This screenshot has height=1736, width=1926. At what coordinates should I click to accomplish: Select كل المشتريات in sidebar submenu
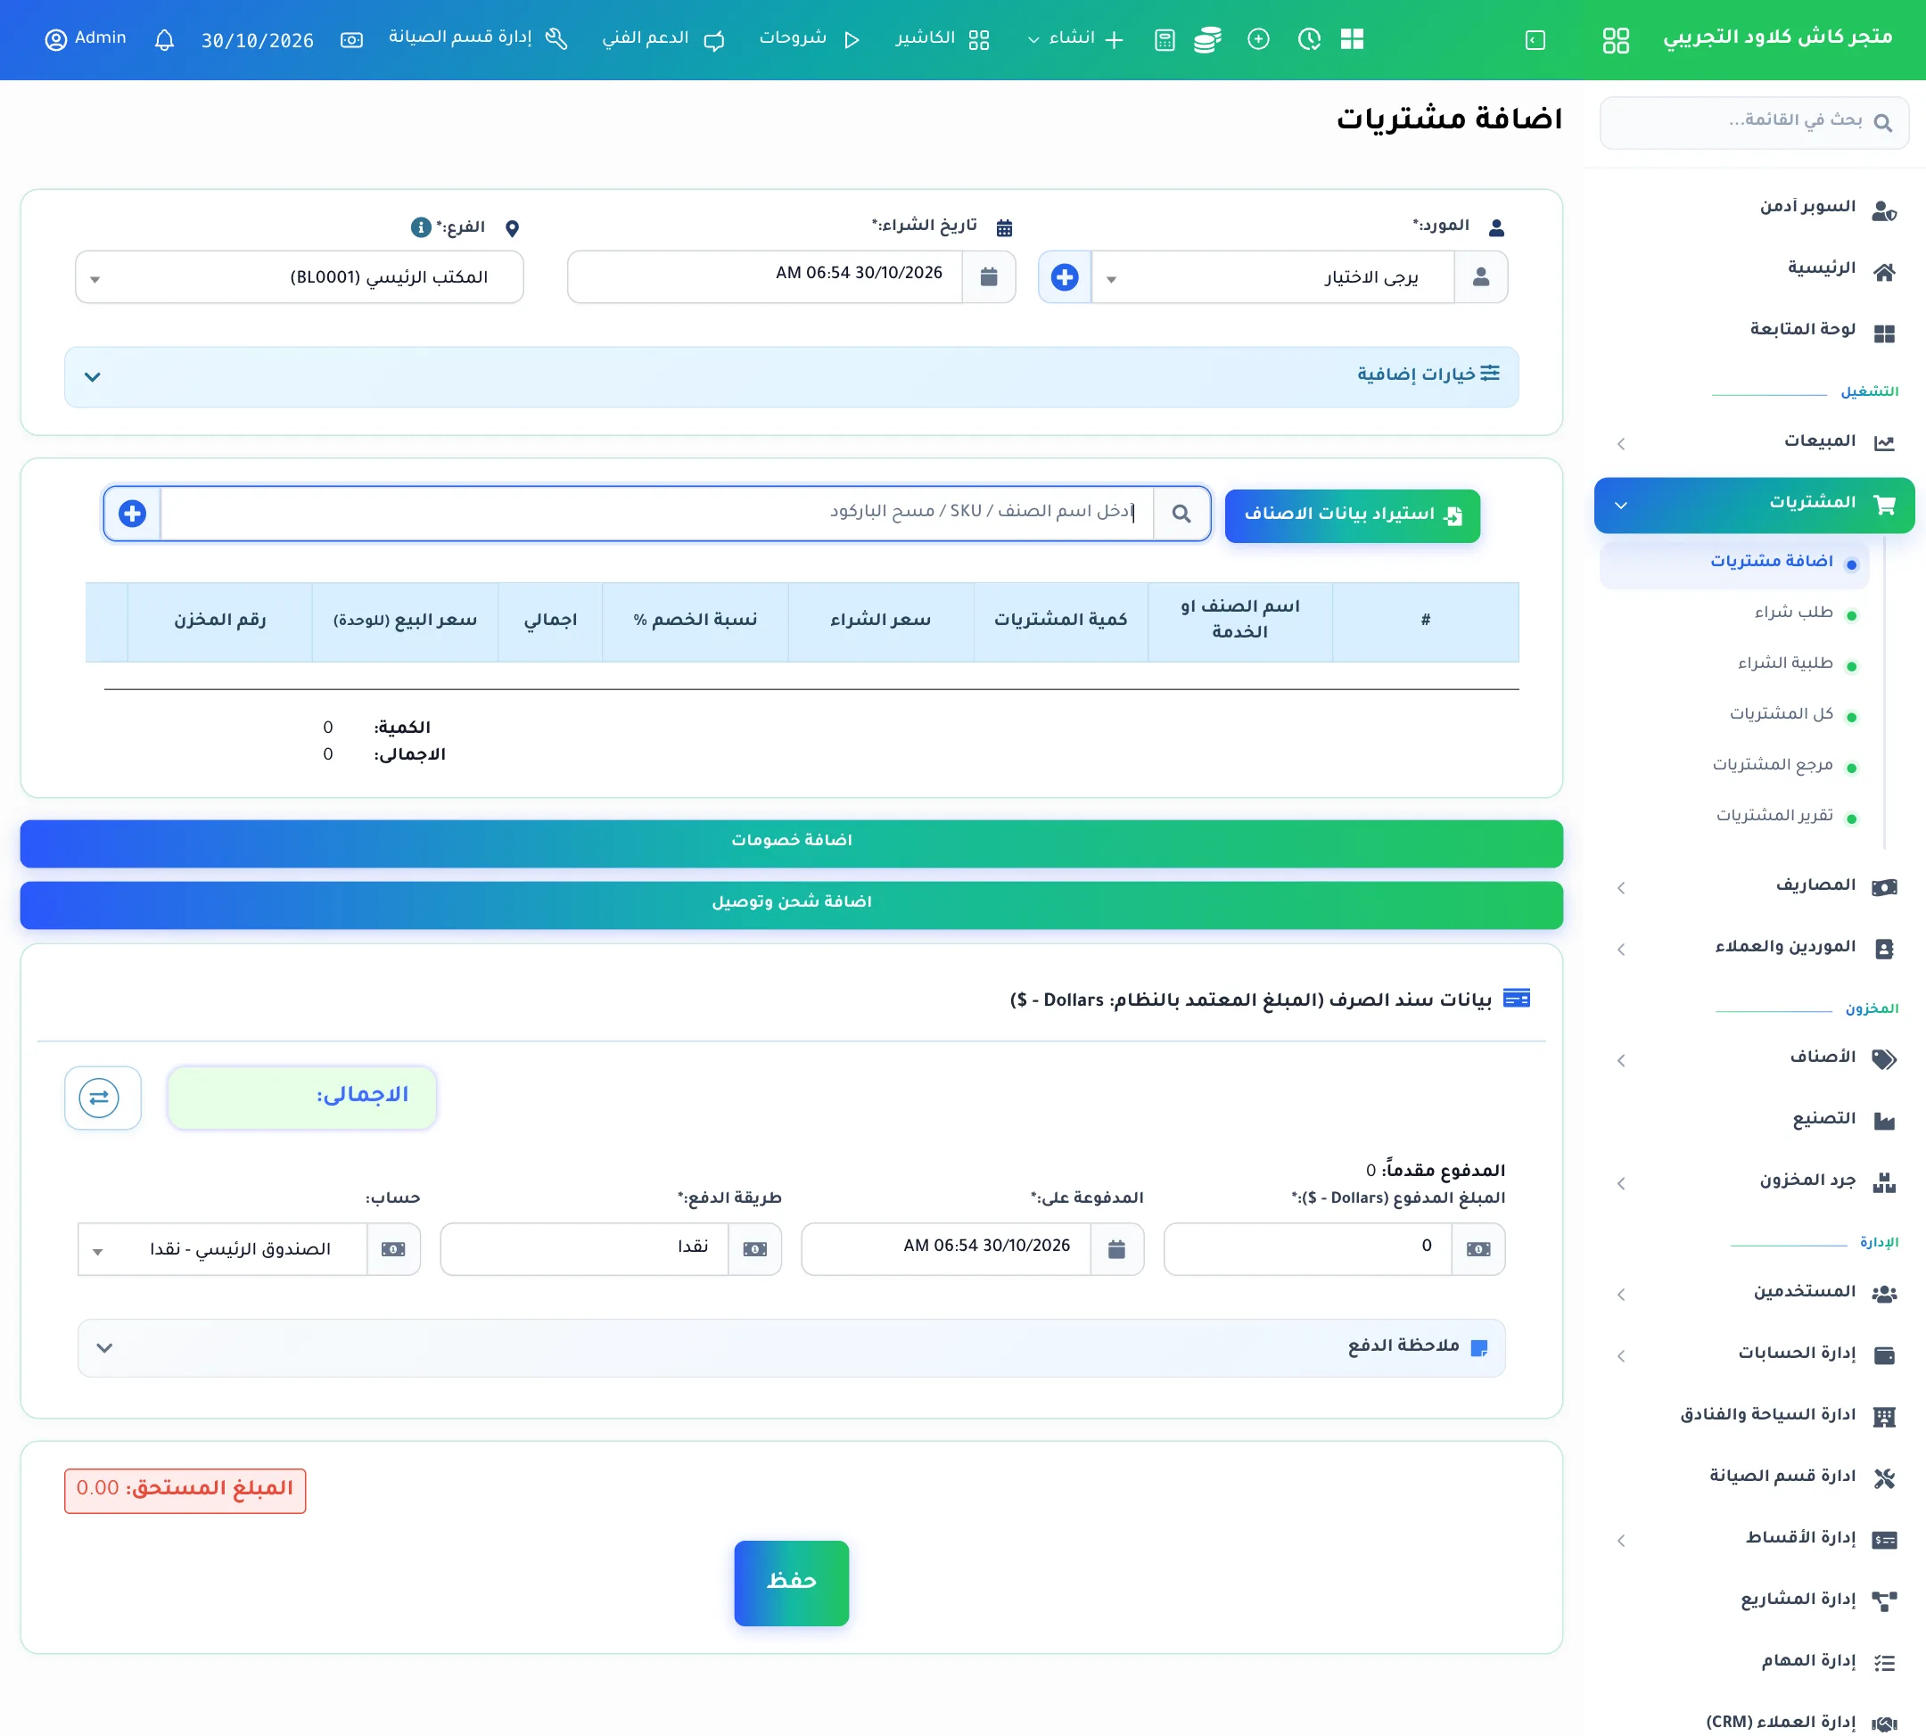1782,714
